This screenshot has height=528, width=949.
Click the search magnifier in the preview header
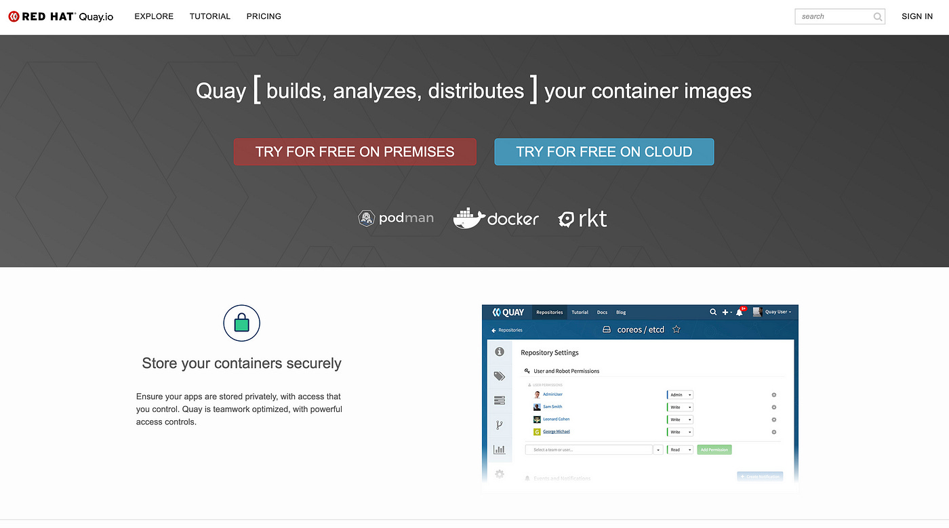(x=713, y=312)
